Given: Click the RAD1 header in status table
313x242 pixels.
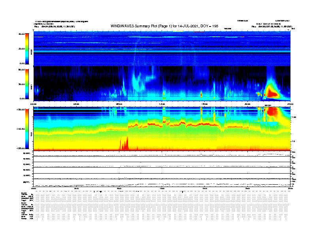Looking at the screenshot, I should coord(24,203).
